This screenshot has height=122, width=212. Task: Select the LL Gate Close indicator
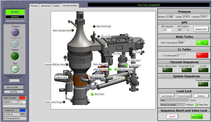[126, 65]
